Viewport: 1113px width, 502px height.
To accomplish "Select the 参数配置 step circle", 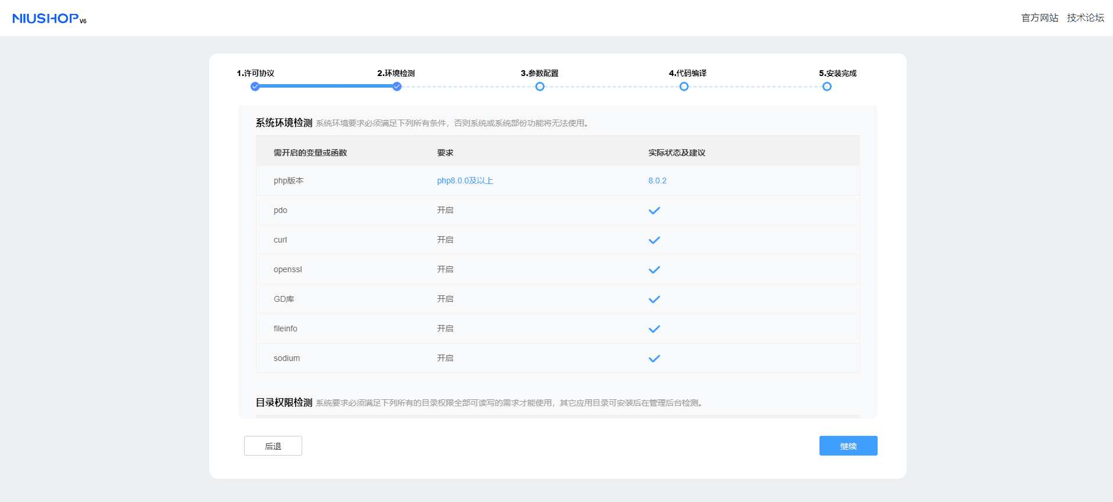I will click(540, 86).
